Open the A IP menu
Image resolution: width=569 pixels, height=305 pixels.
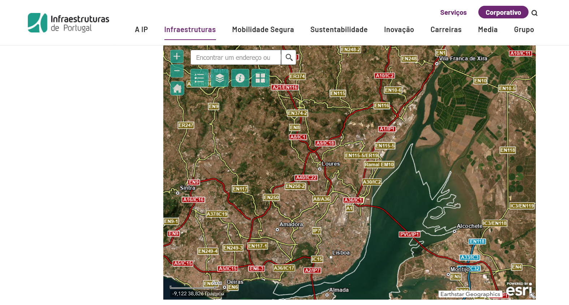click(141, 30)
